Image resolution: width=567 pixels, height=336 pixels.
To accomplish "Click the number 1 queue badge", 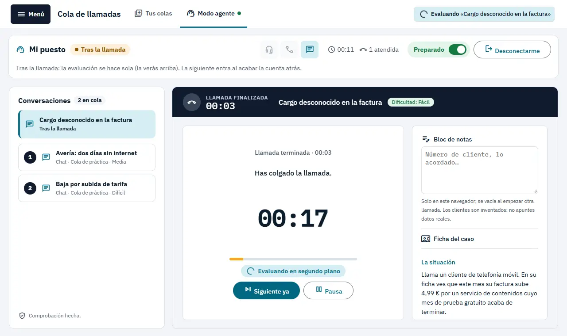I will point(30,157).
